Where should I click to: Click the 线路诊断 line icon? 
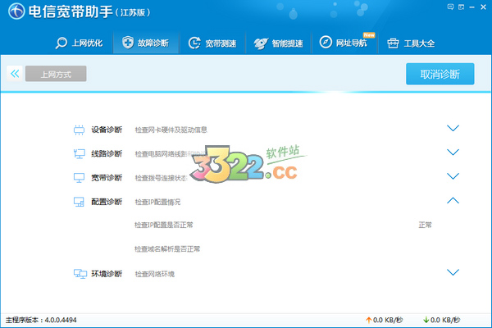pyautogui.click(x=79, y=154)
